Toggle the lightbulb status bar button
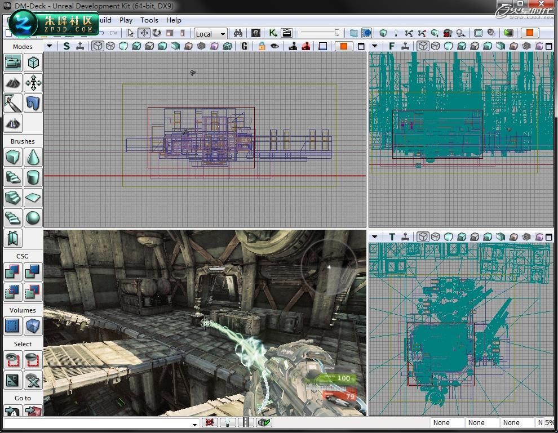The image size is (558, 433). point(228,422)
